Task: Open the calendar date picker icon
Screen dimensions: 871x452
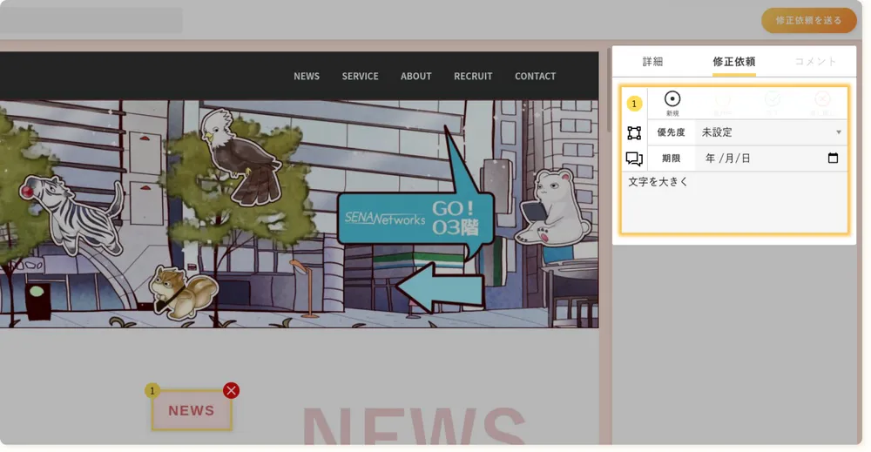Action: 833,159
